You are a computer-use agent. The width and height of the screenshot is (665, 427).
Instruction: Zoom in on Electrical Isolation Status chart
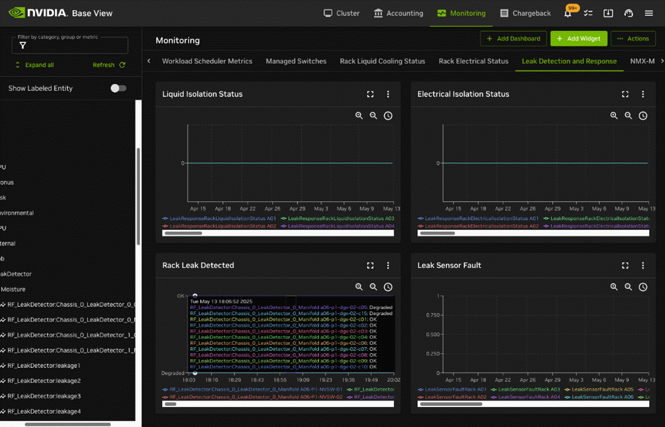pyautogui.click(x=614, y=116)
